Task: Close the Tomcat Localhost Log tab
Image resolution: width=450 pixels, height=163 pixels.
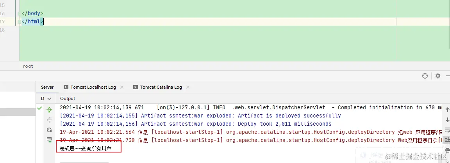Action: pyautogui.click(x=122, y=87)
